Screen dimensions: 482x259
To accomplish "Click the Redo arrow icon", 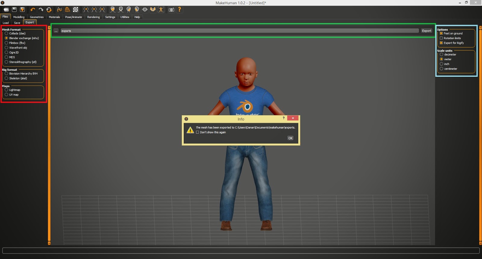I will tap(41, 10).
